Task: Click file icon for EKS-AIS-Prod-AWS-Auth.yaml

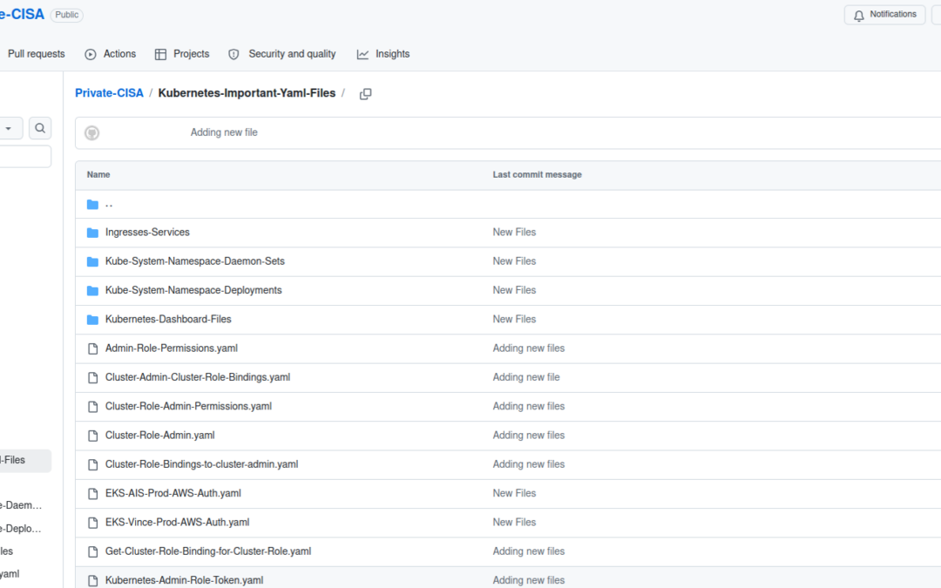Action: click(x=92, y=494)
